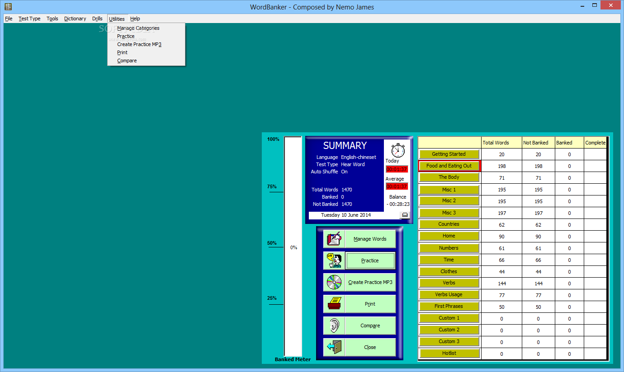Select the Verbs category button
624x372 pixels.
point(449,283)
